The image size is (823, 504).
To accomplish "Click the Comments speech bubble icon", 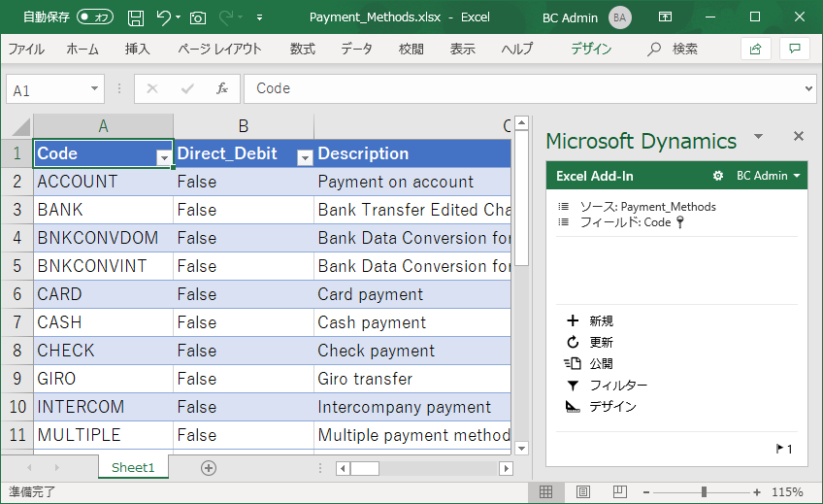I will click(x=795, y=50).
